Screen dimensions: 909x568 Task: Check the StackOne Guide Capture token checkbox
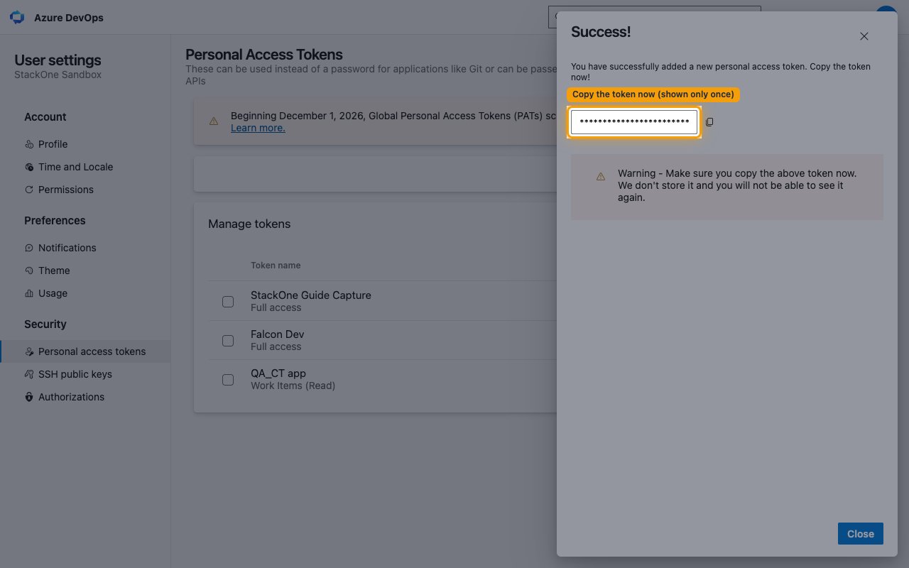(x=228, y=302)
